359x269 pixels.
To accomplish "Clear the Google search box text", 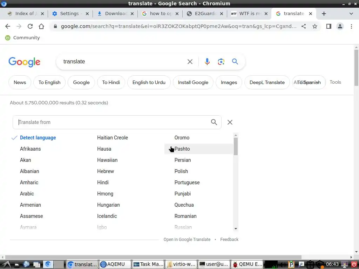I will point(190,62).
